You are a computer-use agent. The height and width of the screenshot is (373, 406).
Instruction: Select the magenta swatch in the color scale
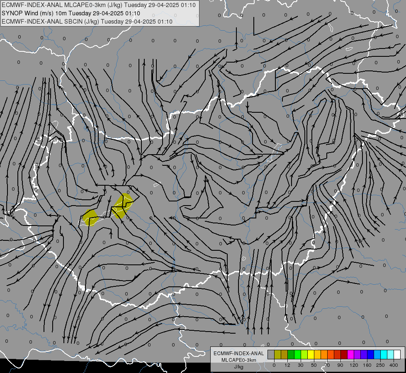[x=351, y=354]
